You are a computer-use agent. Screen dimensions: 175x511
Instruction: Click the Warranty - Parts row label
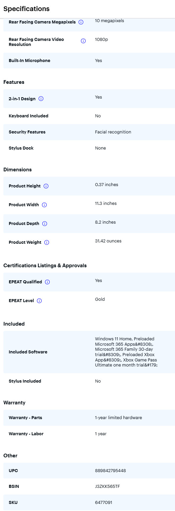coord(26,418)
